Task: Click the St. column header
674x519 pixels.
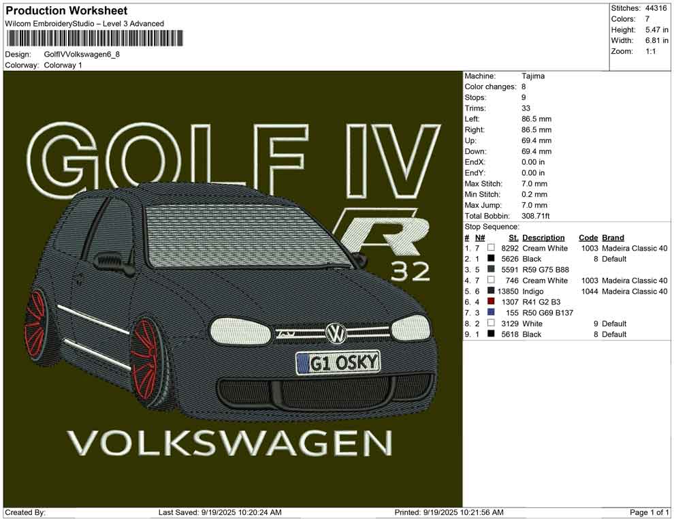Action: [513, 238]
